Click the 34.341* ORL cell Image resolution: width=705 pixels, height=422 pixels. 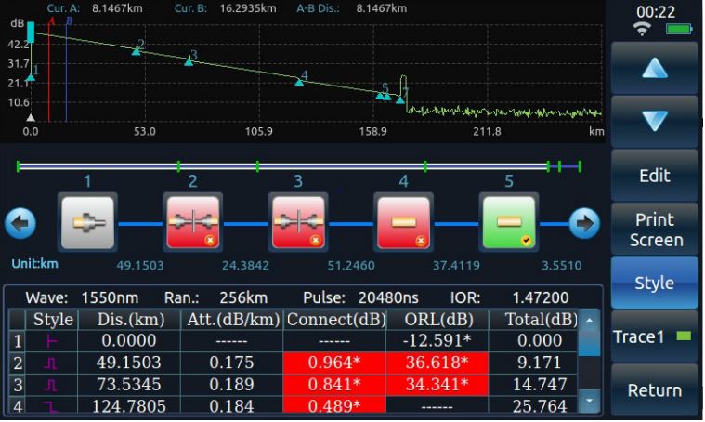[437, 385]
